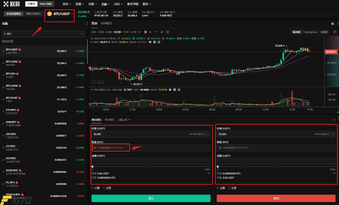
Task: Collapse the VOLUME indicator legend chevron
Action: 91,90
